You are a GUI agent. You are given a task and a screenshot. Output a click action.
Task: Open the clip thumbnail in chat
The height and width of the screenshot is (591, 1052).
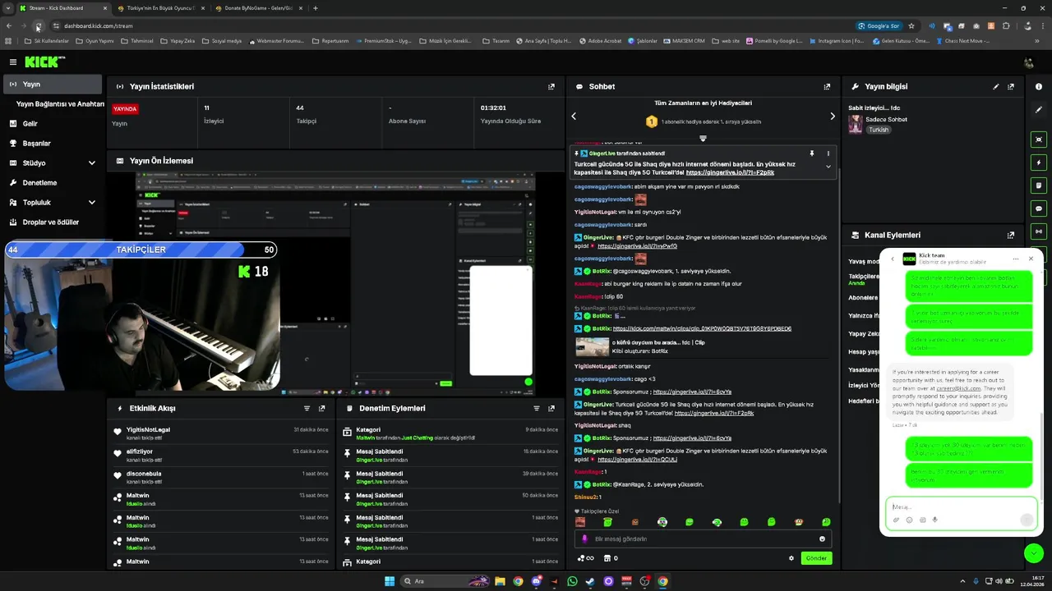tap(592, 346)
